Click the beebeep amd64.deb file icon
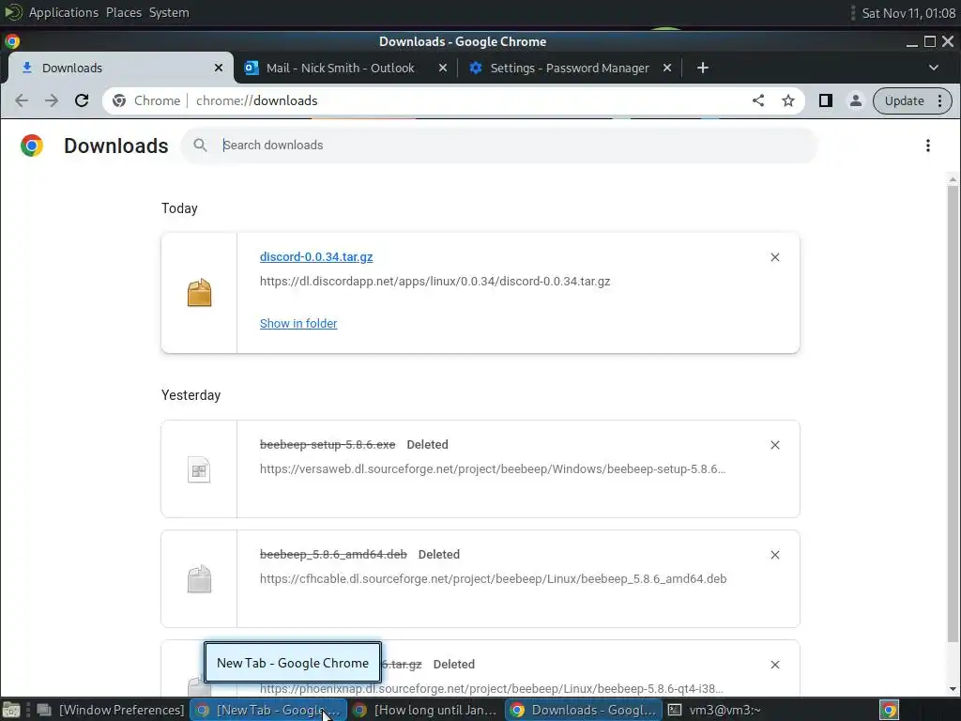Viewport: 961px width, 721px height. (199, 579)
